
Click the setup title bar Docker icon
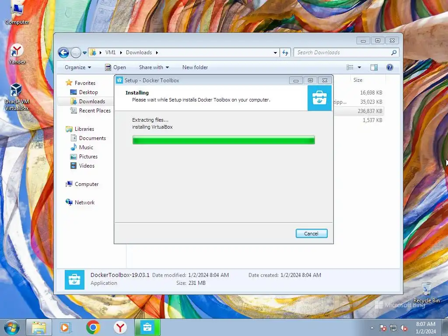119,80
